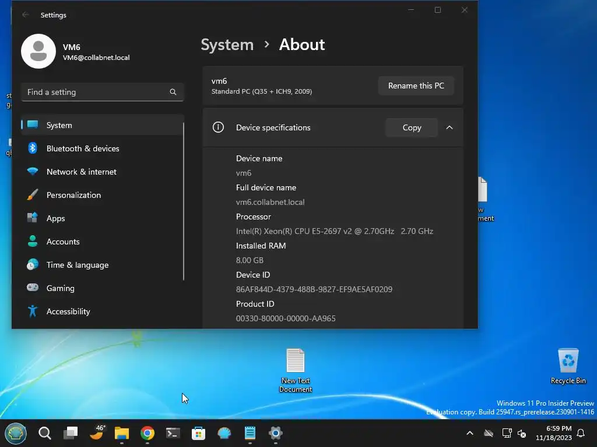Click the blue shell app taskbar icon

(x=224, y=433)
